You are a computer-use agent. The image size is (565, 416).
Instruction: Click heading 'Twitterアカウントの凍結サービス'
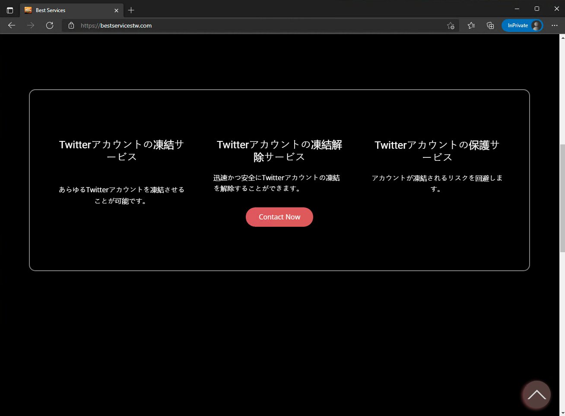click(x=122, y=150)
